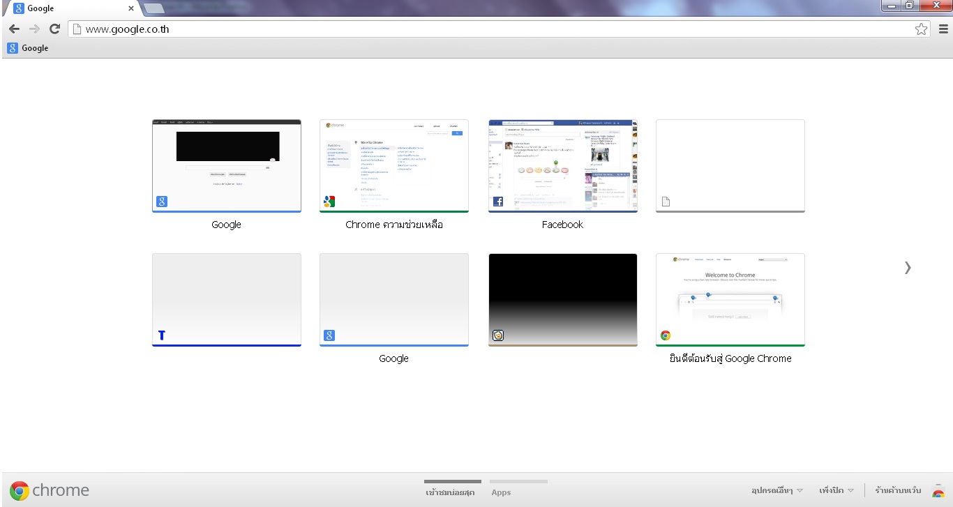This screenshot has height=507, width=953.
Task: Open the first Google thumbnail with black doodle
Action: click(227, 166)
